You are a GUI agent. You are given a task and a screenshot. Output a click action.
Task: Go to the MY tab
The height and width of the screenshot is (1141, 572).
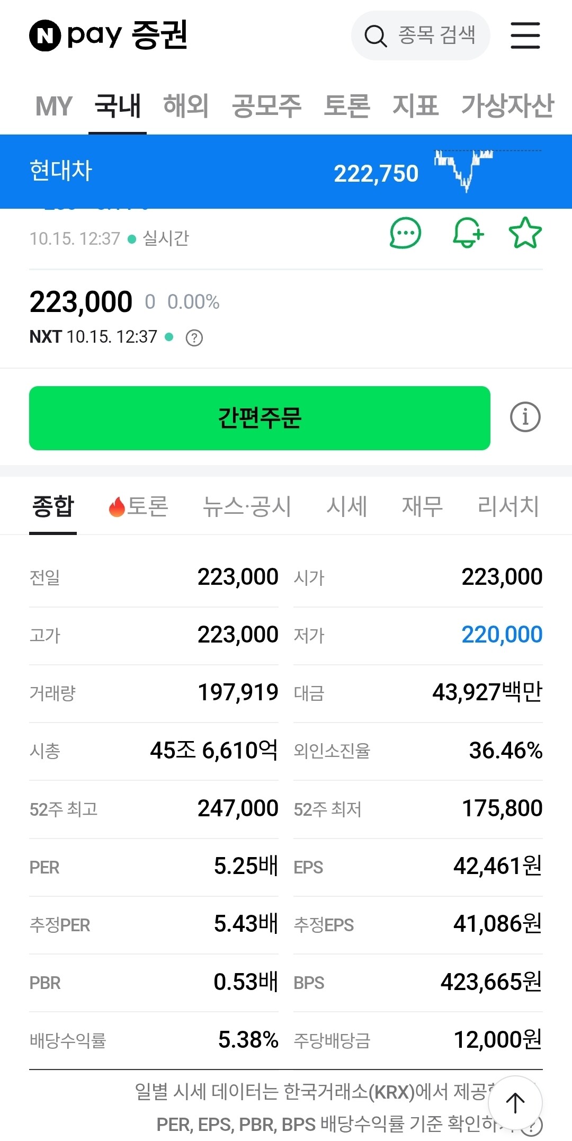click(54, 105)
